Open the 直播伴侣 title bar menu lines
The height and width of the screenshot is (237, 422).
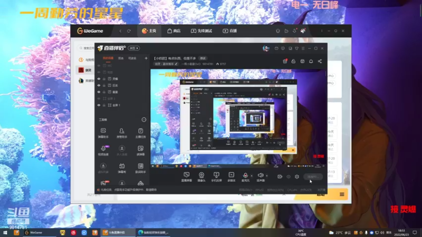[303, 48]
